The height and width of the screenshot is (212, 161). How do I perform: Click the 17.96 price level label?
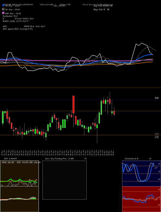coord(156,134)
